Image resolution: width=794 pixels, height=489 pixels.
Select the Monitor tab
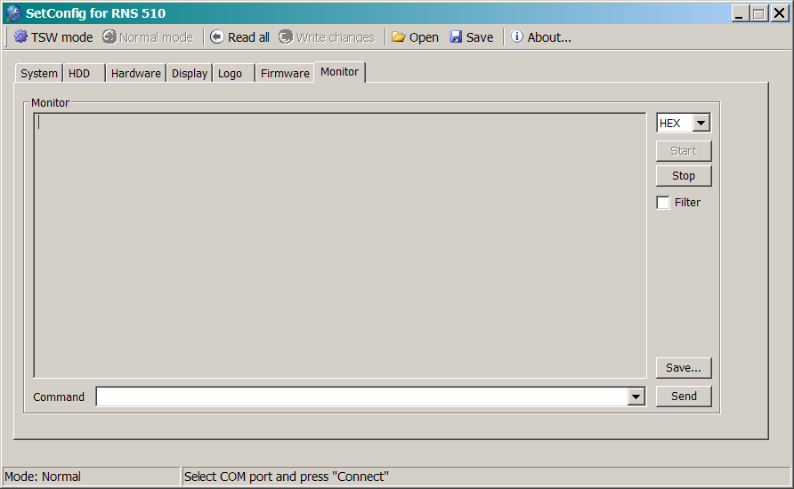pos(339,72)
